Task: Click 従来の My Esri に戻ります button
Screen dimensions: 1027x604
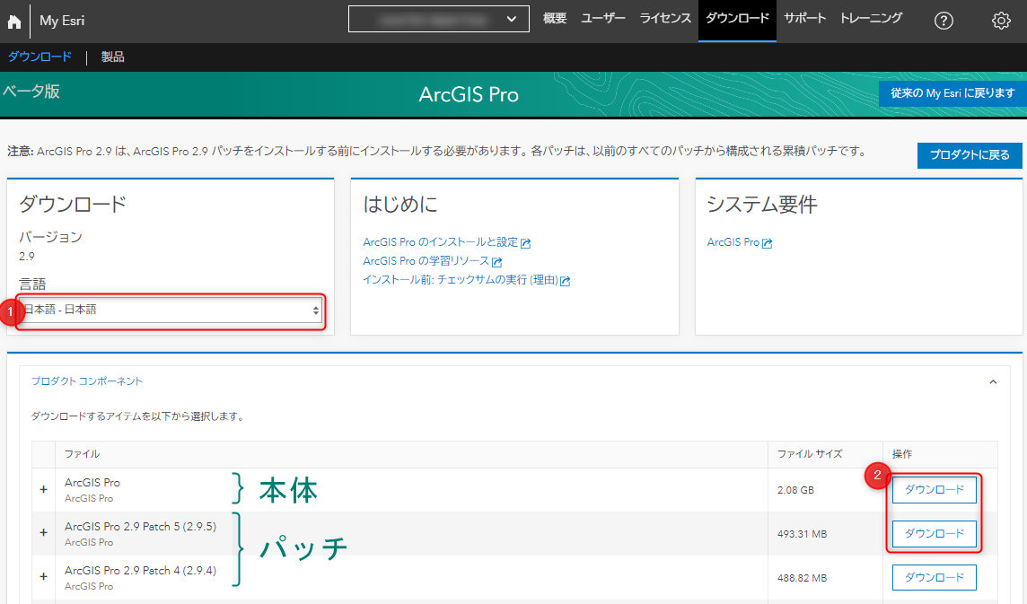Action: (x=952, y=93)
